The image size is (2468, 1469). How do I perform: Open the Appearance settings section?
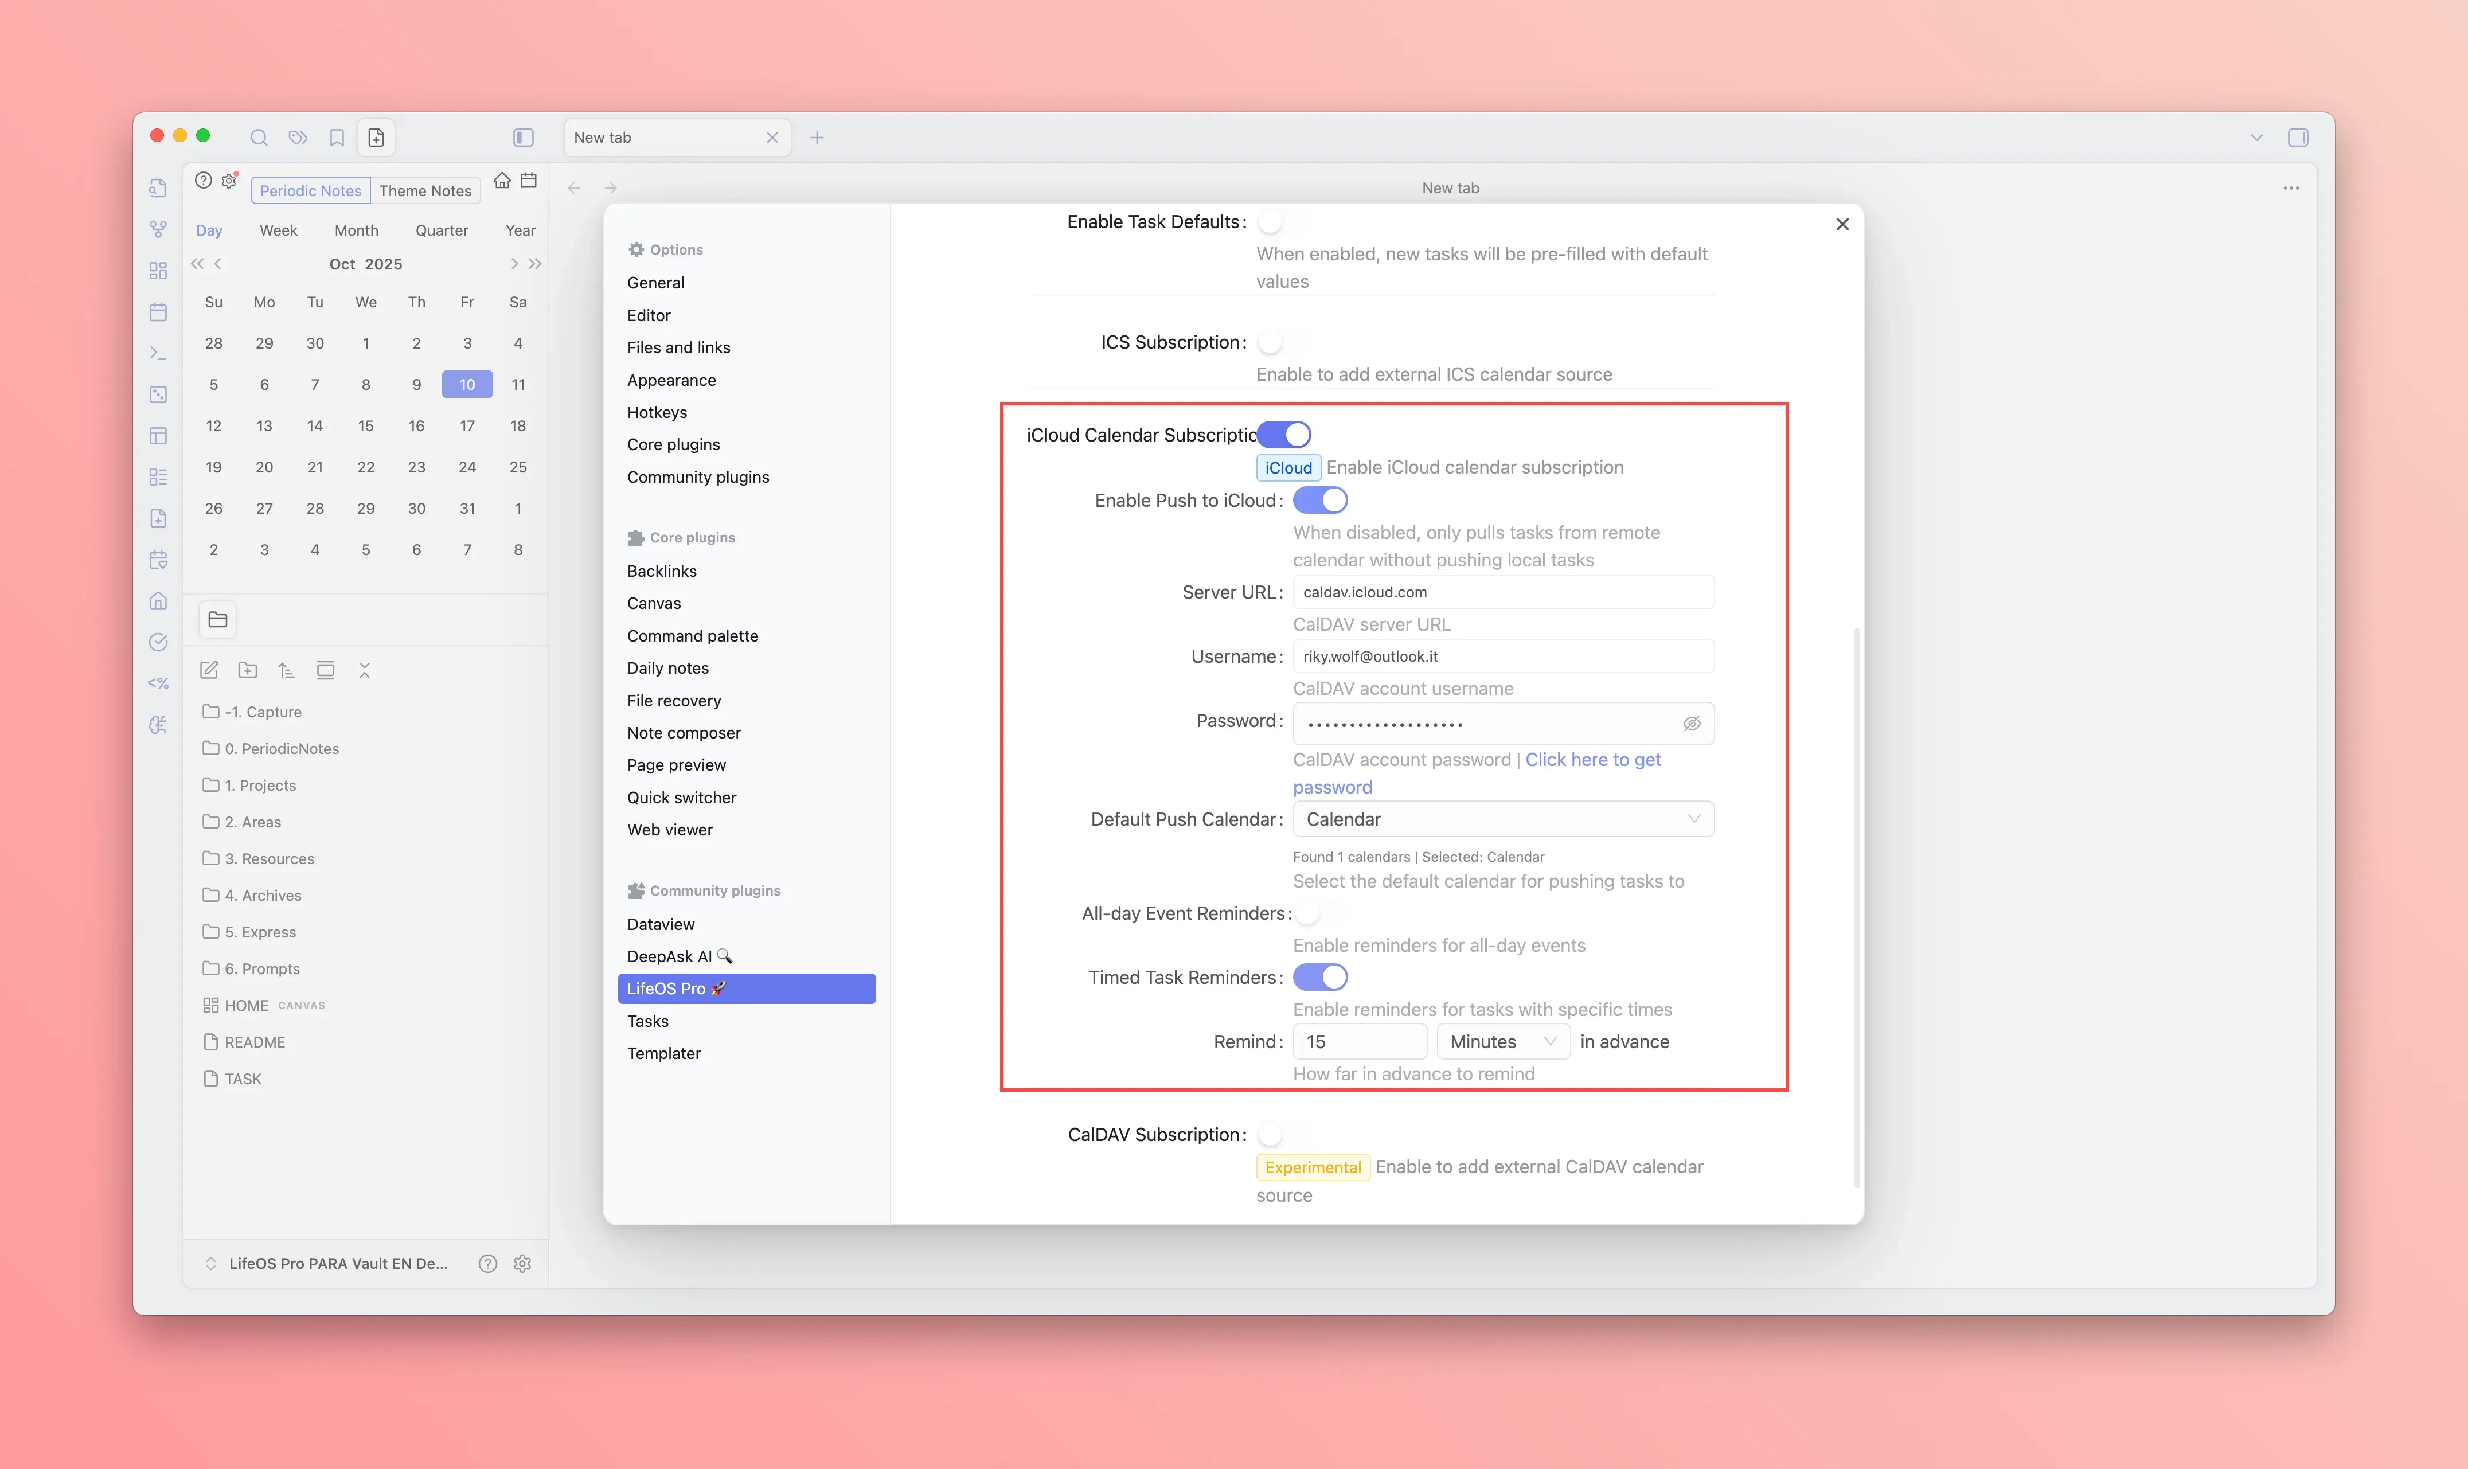tap(671, 380)
